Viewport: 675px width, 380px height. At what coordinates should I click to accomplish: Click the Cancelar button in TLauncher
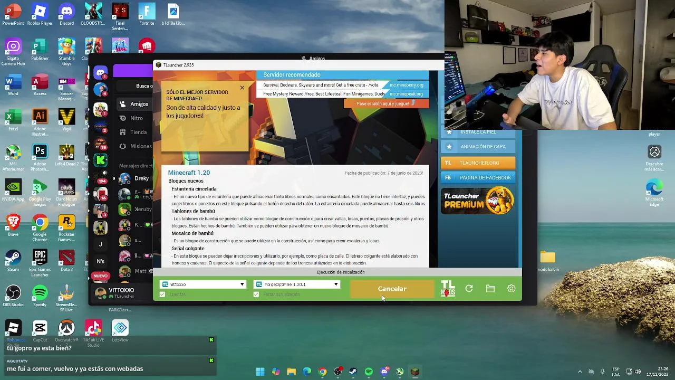click(392, 289)
